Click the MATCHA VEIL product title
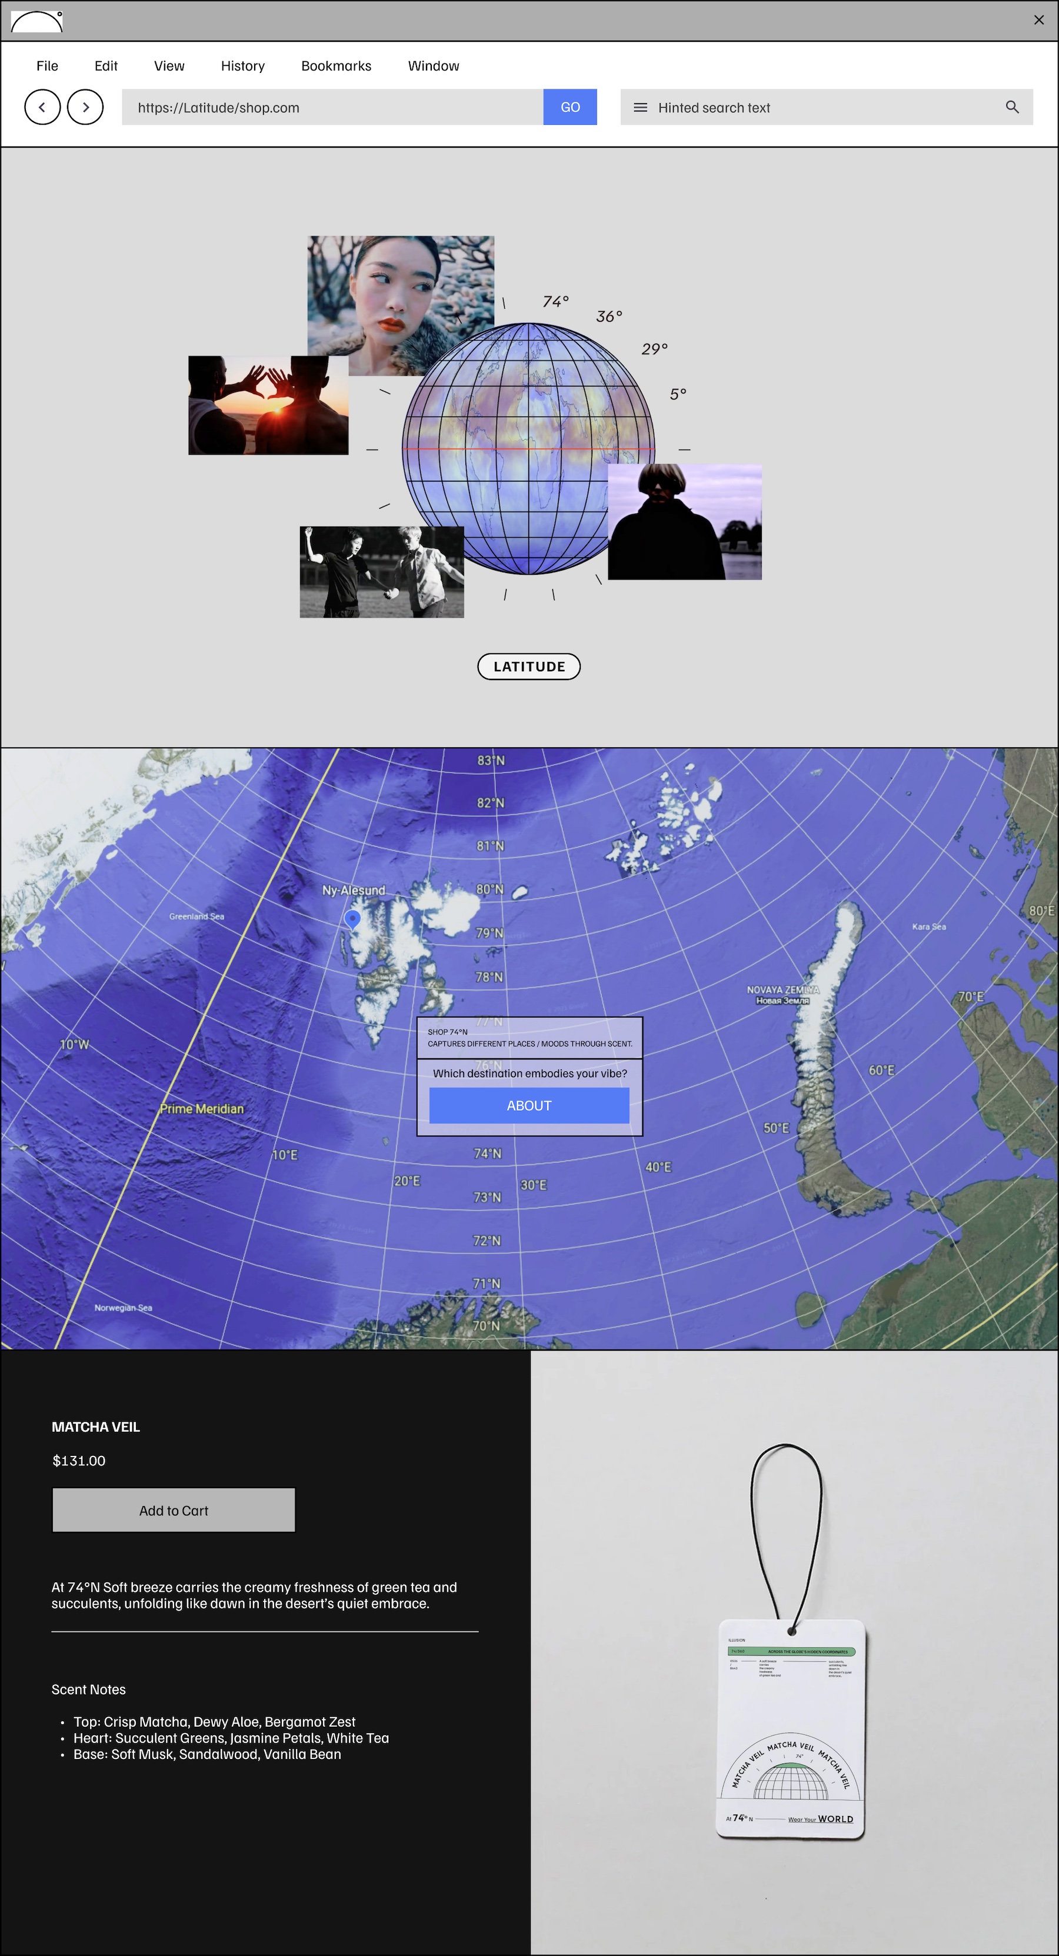Image resolution: width=1059 pixels, height=1956 pixels. click(96, 1427)
